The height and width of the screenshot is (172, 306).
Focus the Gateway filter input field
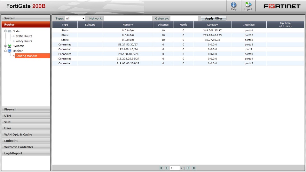point(184,18)
